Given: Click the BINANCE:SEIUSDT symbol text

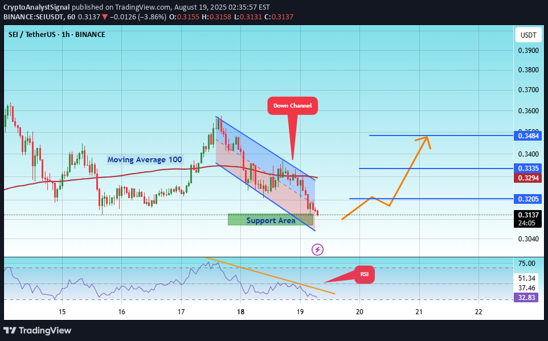Looking at the screenshot, I should [34, 17].
